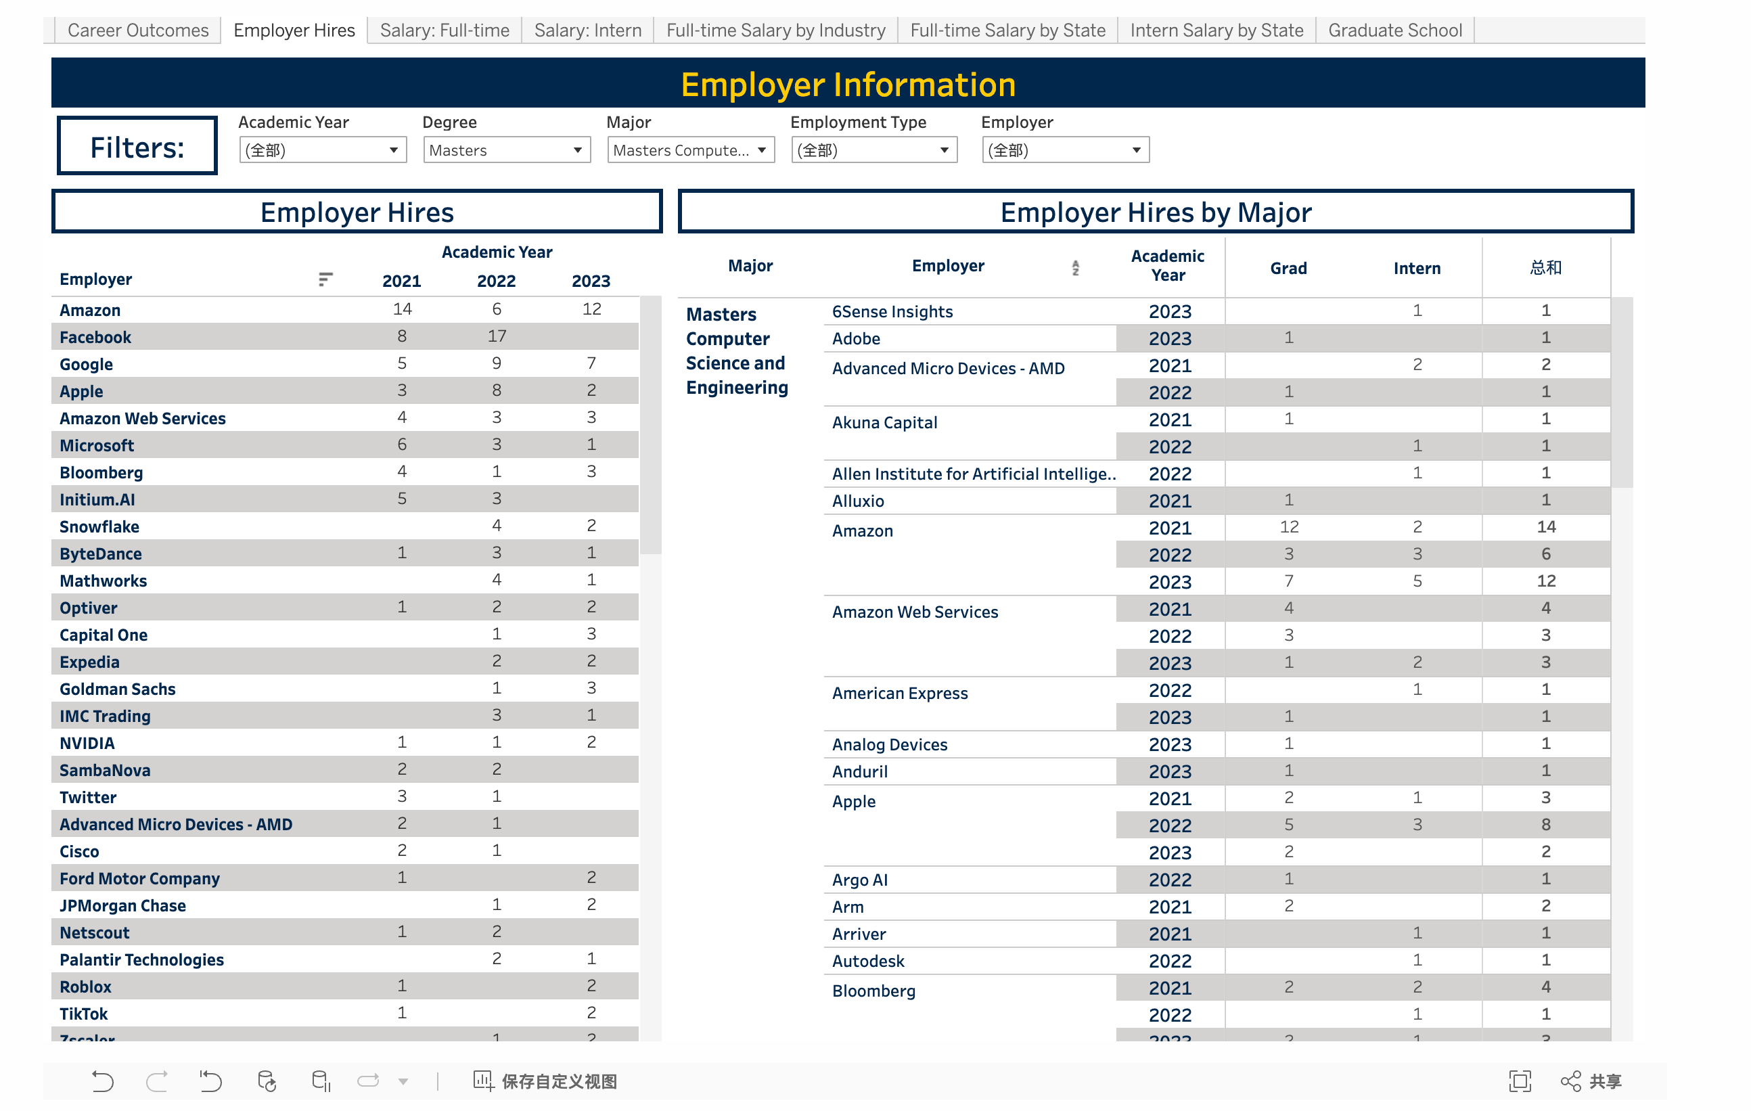
Task: Click the save custom view button
Action: coord(545,1081)
